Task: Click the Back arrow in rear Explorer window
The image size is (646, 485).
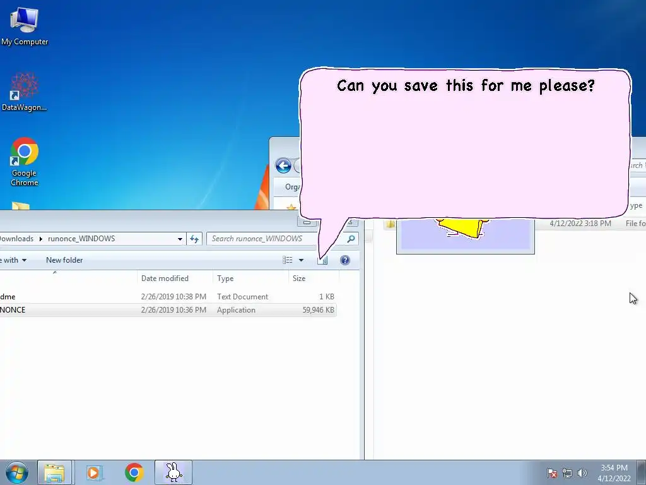Action: click(x=283, y=166)
